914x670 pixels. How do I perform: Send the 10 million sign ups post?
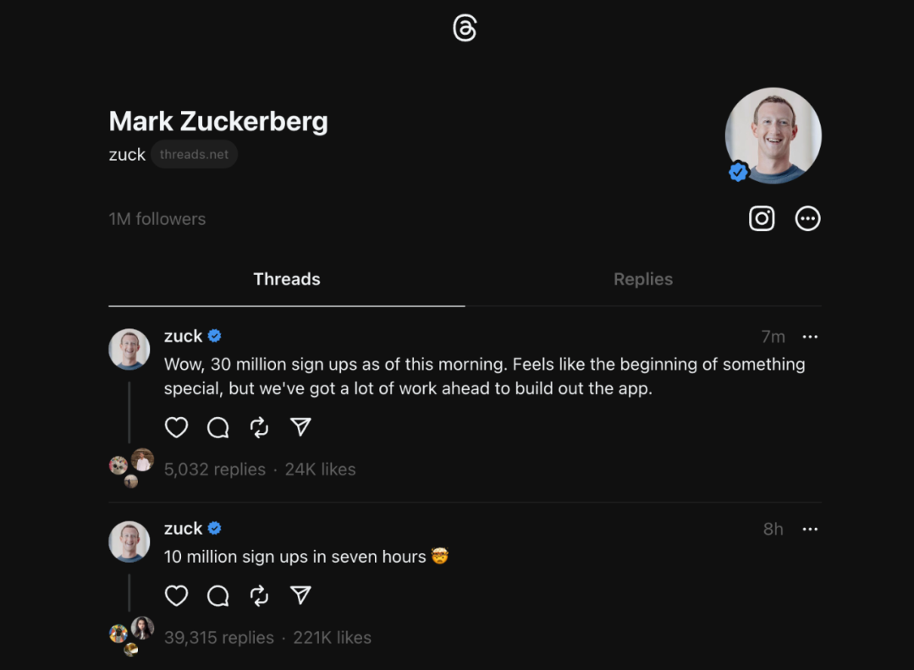300,596
